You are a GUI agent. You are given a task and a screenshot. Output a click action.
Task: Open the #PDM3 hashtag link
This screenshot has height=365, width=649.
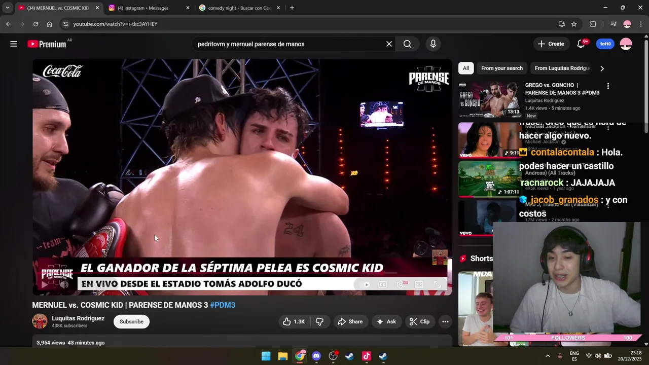223,305
